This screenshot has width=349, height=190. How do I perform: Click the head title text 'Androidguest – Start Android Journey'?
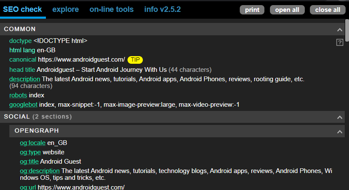90,70
